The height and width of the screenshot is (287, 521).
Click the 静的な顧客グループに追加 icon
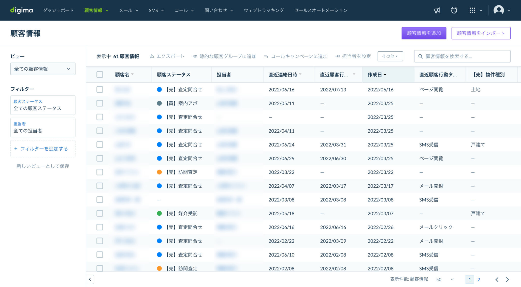[x=195, y=56]
